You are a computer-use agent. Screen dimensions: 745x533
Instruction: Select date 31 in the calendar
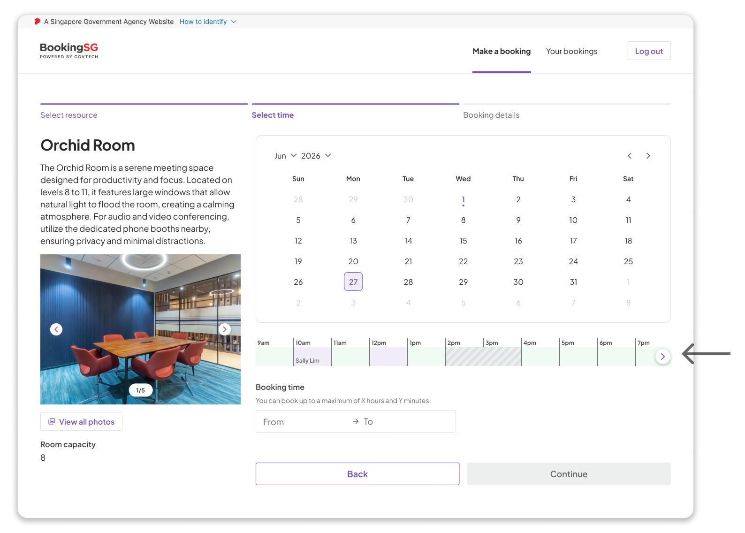(x=573, y=282)
